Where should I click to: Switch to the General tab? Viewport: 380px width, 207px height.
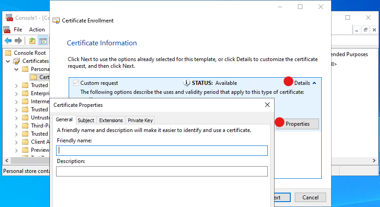coord(64,119)
